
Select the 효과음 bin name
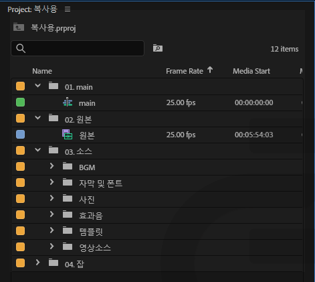tap(91, 216)
